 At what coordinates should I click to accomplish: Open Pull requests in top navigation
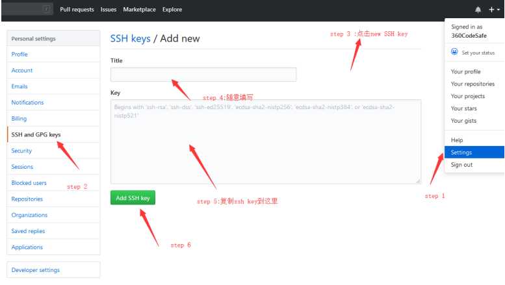click(77, 10)
